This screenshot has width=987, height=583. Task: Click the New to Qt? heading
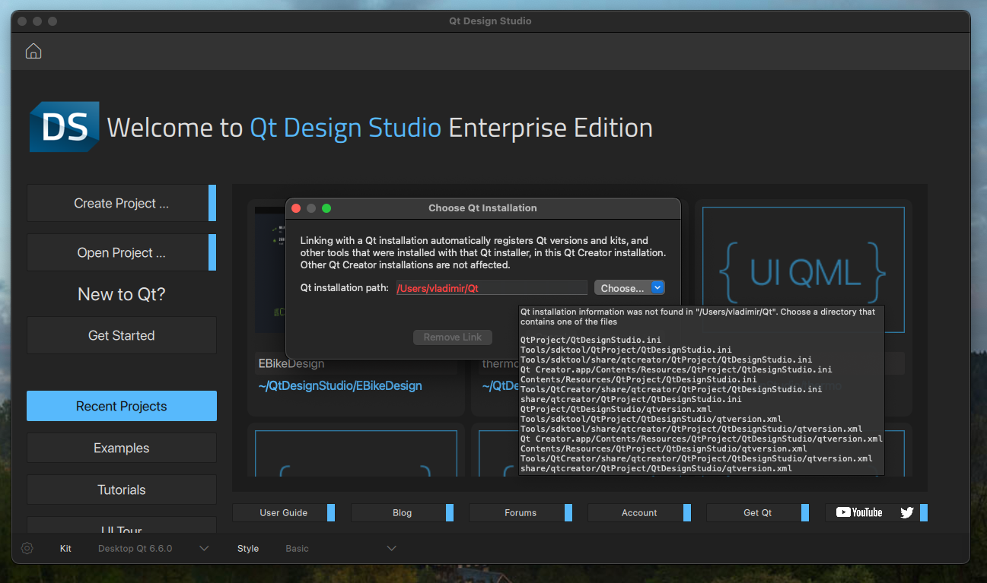click(x=122, y=294)
